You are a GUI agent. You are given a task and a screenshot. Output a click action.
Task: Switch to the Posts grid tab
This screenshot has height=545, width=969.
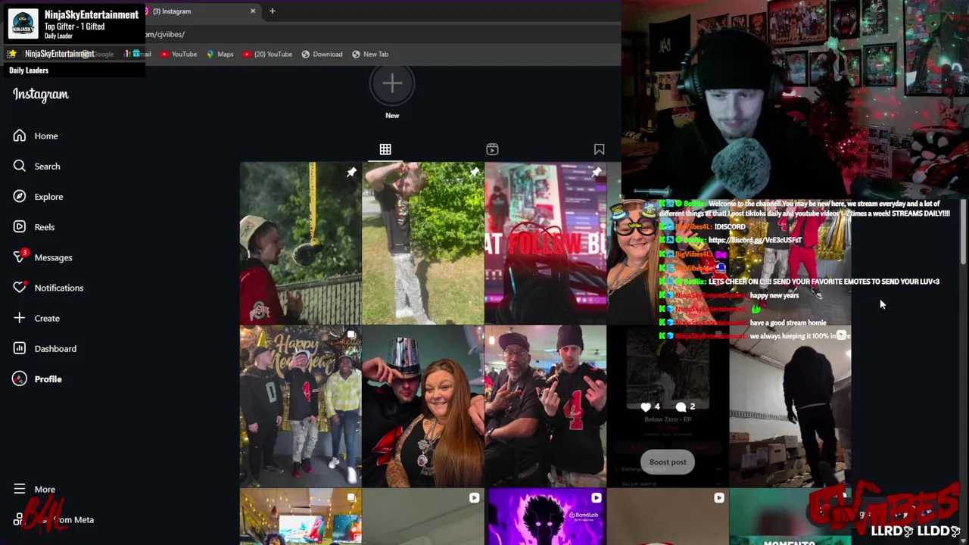click(x=385, y=149)
